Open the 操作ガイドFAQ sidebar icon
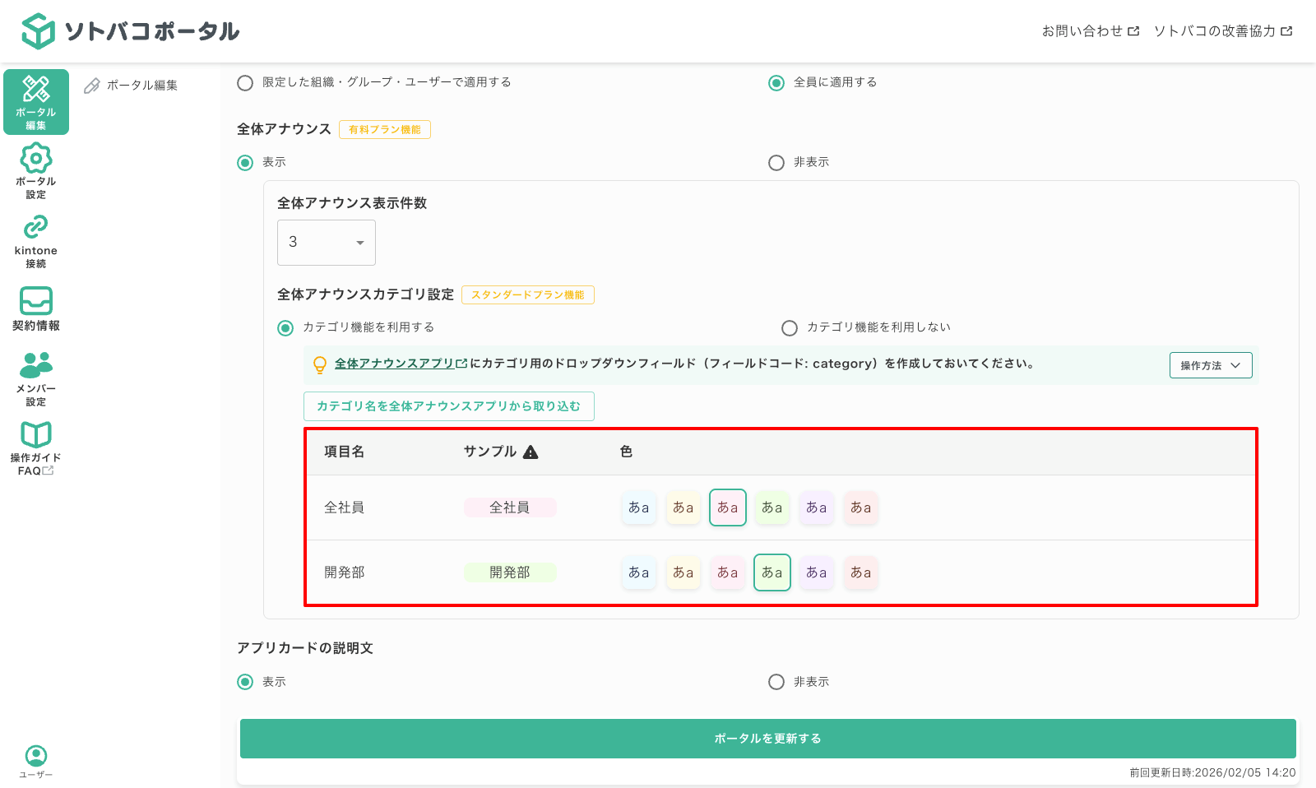 35,447
